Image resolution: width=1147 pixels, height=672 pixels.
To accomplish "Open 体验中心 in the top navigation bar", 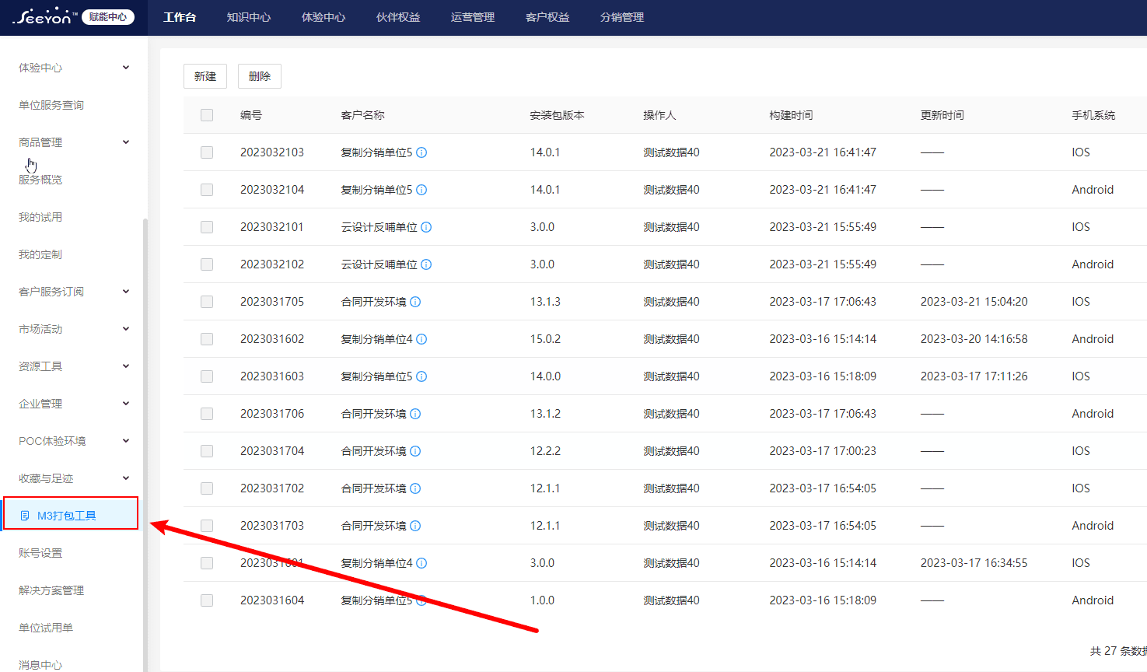I will (x=323, y=17).
